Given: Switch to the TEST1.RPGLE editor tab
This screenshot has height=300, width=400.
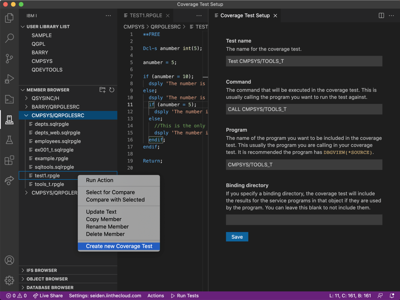Looking at the screenshot, I should 146,15.
